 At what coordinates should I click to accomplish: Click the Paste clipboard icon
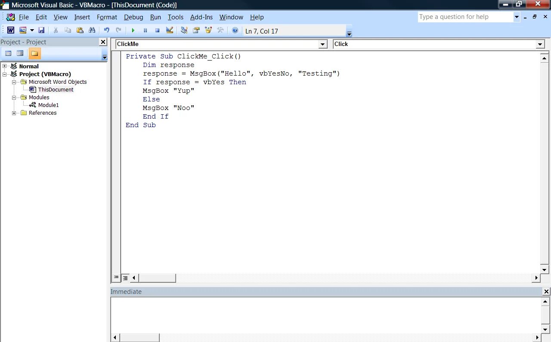pyautogui.click(x=80, y=31)
